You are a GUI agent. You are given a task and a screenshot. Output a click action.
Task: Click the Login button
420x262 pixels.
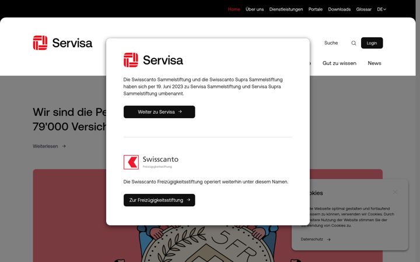coord(372,43)
